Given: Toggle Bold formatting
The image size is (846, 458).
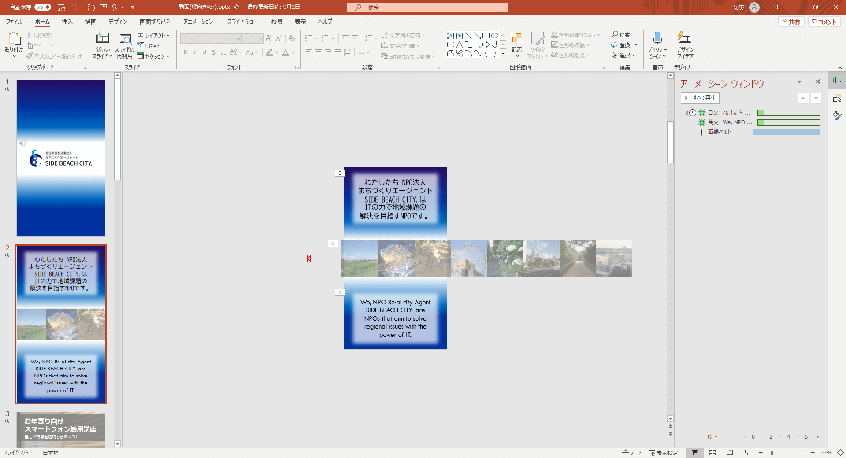Looking at the screenshot, I should (185, 52).
